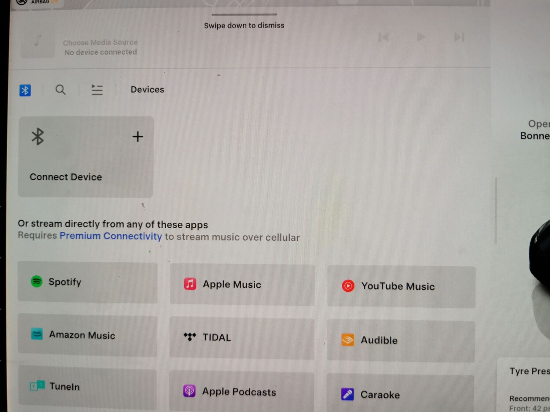The height and width of the screenshot is (412, 550).
Task: Click the Choose Media Source text
Action: pos(100,42)
